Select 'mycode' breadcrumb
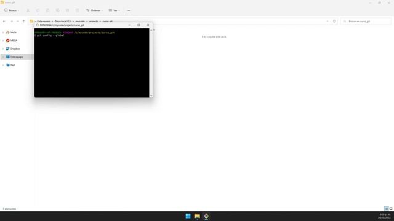This screenshot has height=221, width=394. [80, 21]
